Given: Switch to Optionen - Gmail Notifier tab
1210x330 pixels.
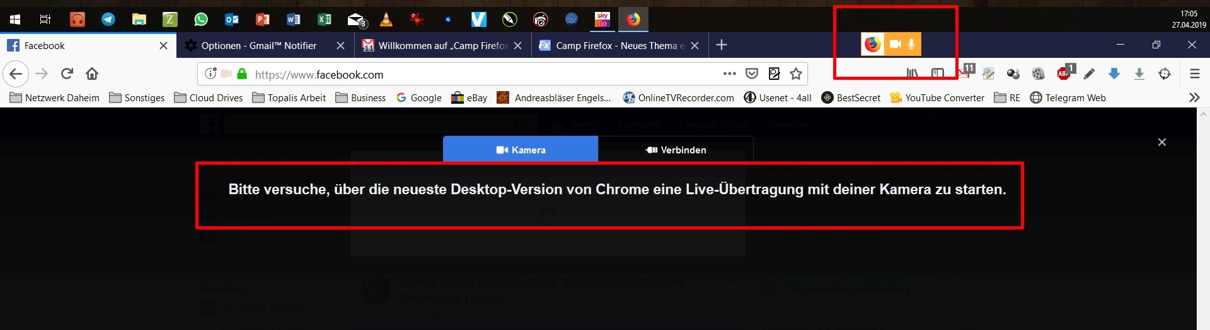Looking at the screenshot, I should click(265, 45).
